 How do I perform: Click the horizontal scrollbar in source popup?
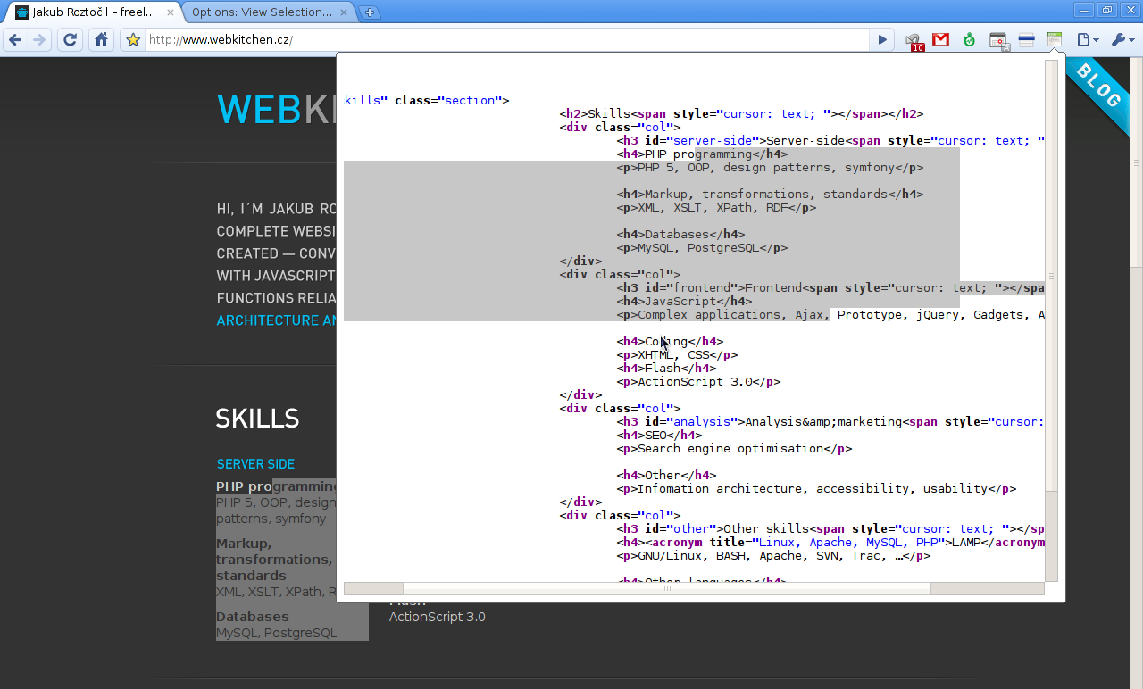(x=666, y=588)
